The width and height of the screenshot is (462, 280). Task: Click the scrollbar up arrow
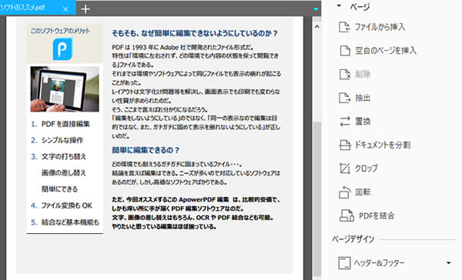tap(317, 27)
